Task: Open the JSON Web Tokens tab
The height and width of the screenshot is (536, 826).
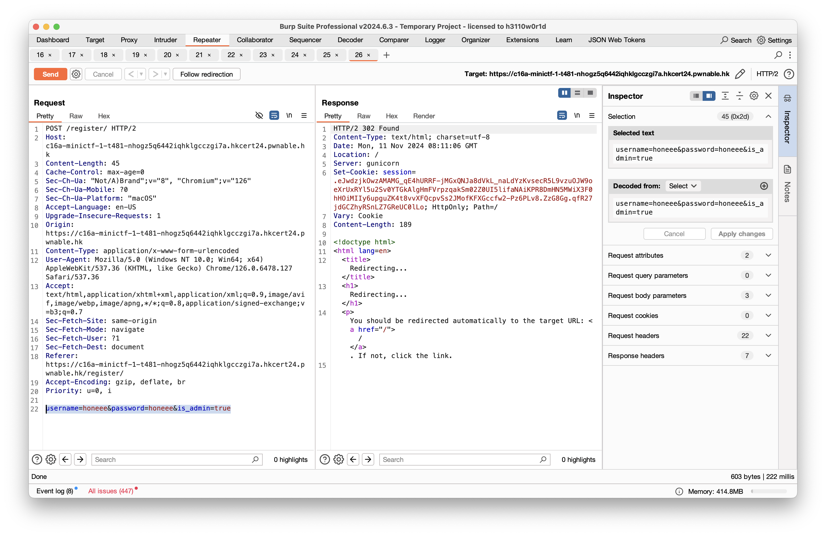Action: tap(616, 40)
